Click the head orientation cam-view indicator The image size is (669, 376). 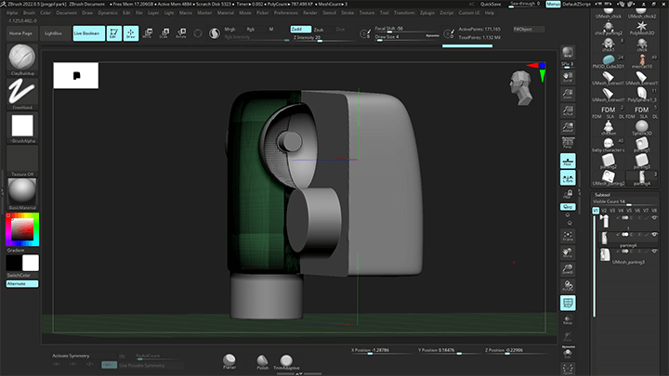pos(521,88)
